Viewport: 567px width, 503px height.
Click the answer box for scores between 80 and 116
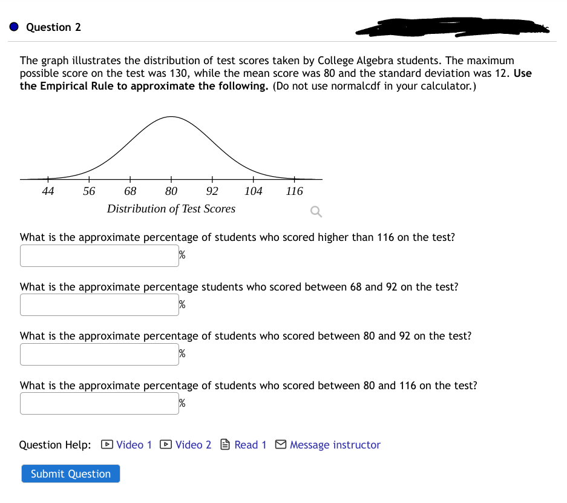tap(99, 403)
